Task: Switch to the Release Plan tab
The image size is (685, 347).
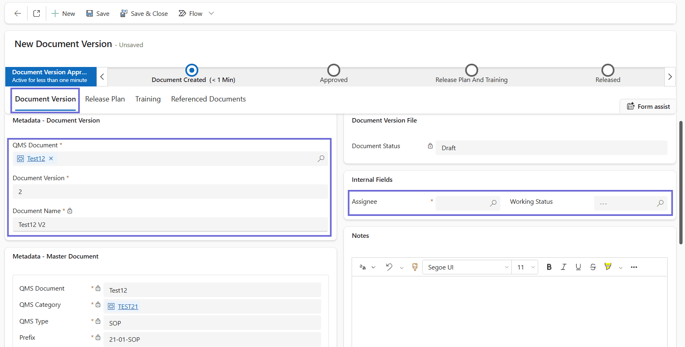Action: [x=105, y=99]
